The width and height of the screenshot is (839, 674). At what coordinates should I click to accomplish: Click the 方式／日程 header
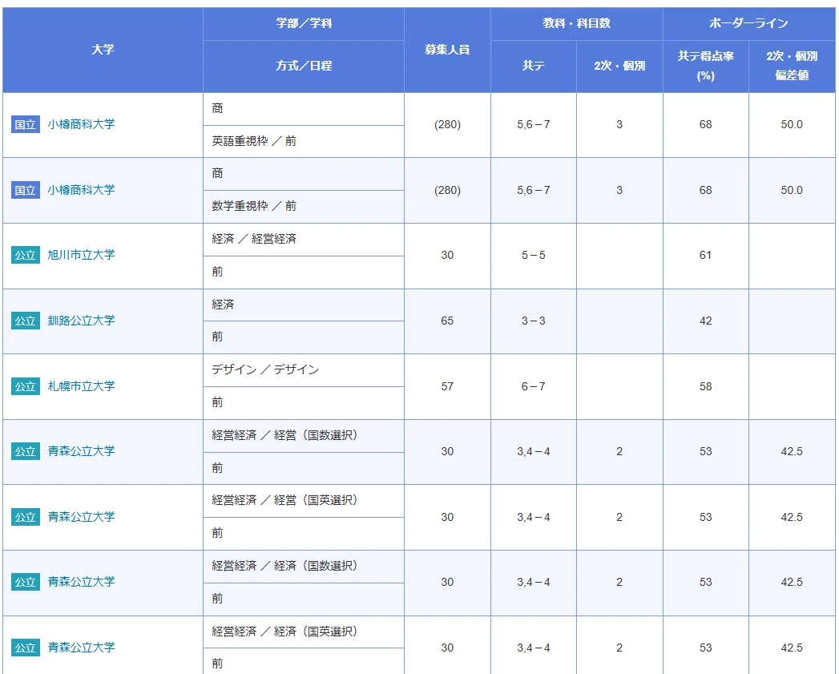(304, 66)
